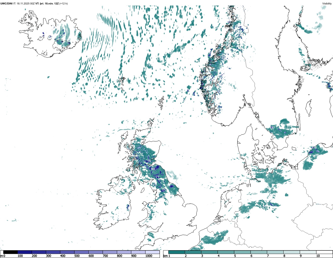Click the '10' km legend tick label
This screenshot has width=333, height=258.
(318, 256)
